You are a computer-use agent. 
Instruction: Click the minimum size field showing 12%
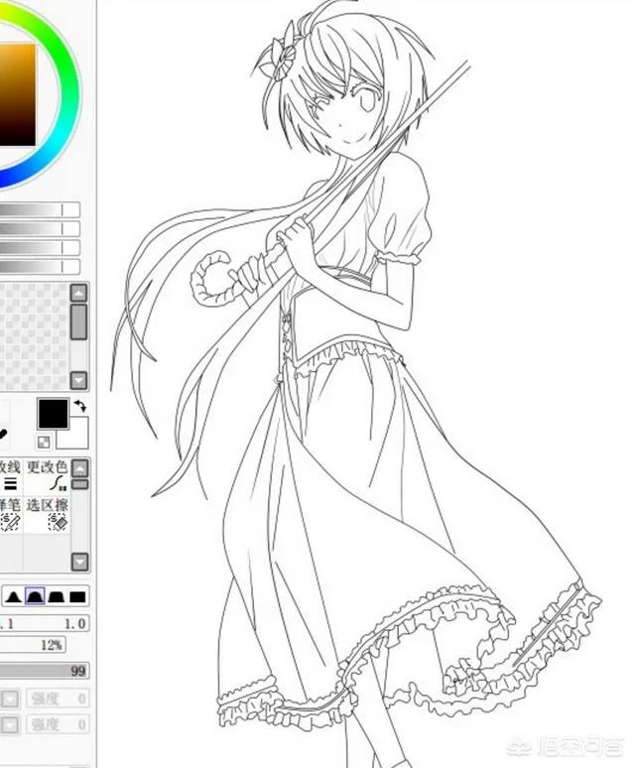[x=33, y=645]
